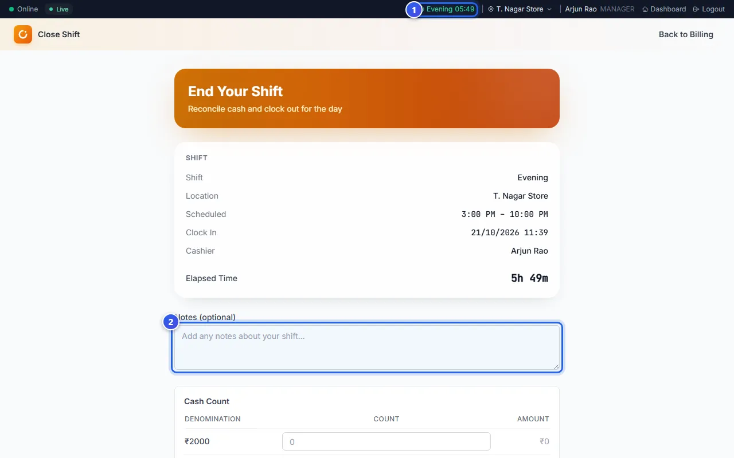
Task: Click the MANAGER role label
Action: click(x=617, y=9)
